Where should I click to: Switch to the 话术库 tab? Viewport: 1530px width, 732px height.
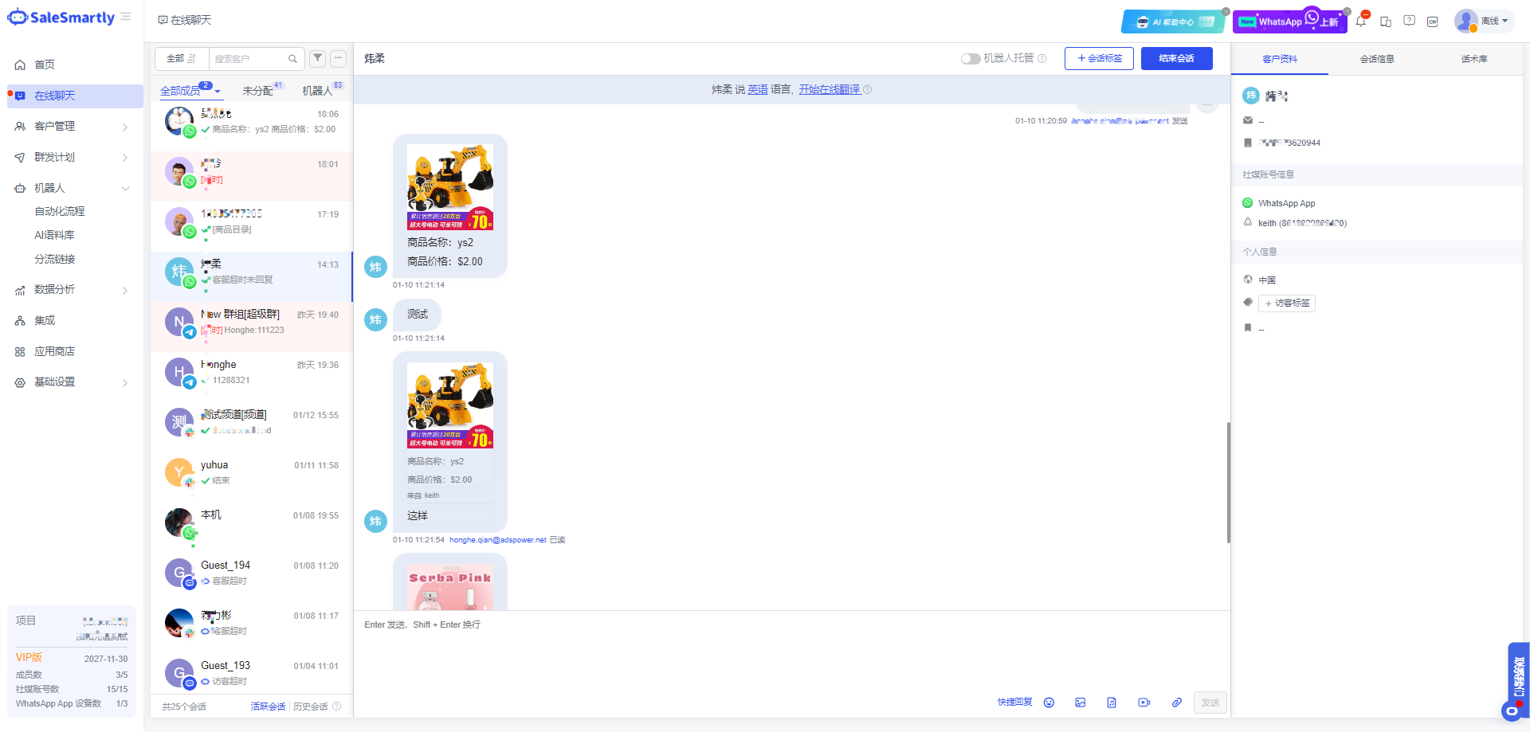point(1473,59)
